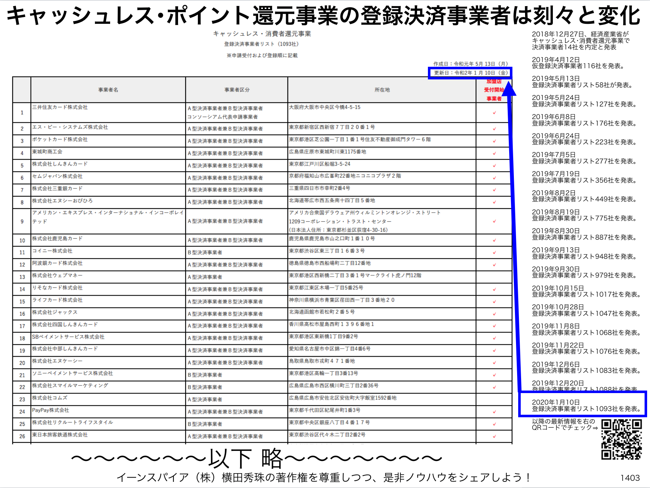Select the heading 登録決済事業者リスト（1093社）
The width and height of the screenshot is (650, 488).
[261, 44]
